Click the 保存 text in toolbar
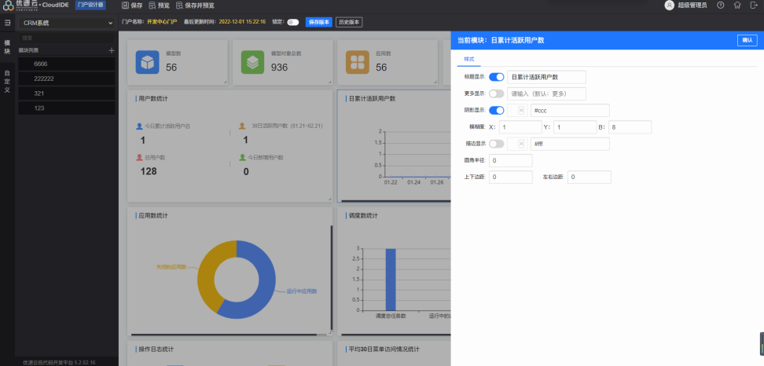Viewport: 764px width, 366px height. tap(137, 5)
